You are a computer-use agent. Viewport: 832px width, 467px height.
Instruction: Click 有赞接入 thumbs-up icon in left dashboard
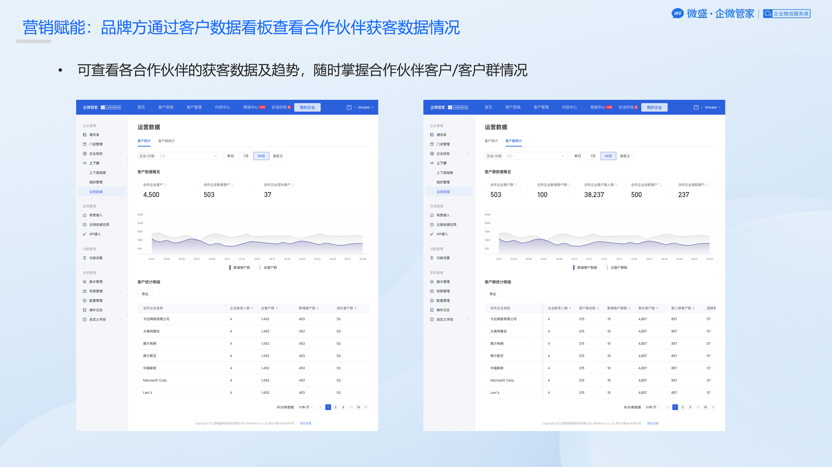pyautogui.click(x=85, y=215)
